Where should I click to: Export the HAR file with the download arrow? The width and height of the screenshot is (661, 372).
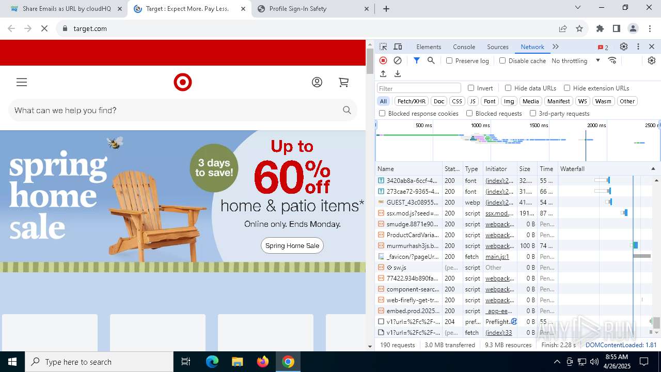[398, 74]
